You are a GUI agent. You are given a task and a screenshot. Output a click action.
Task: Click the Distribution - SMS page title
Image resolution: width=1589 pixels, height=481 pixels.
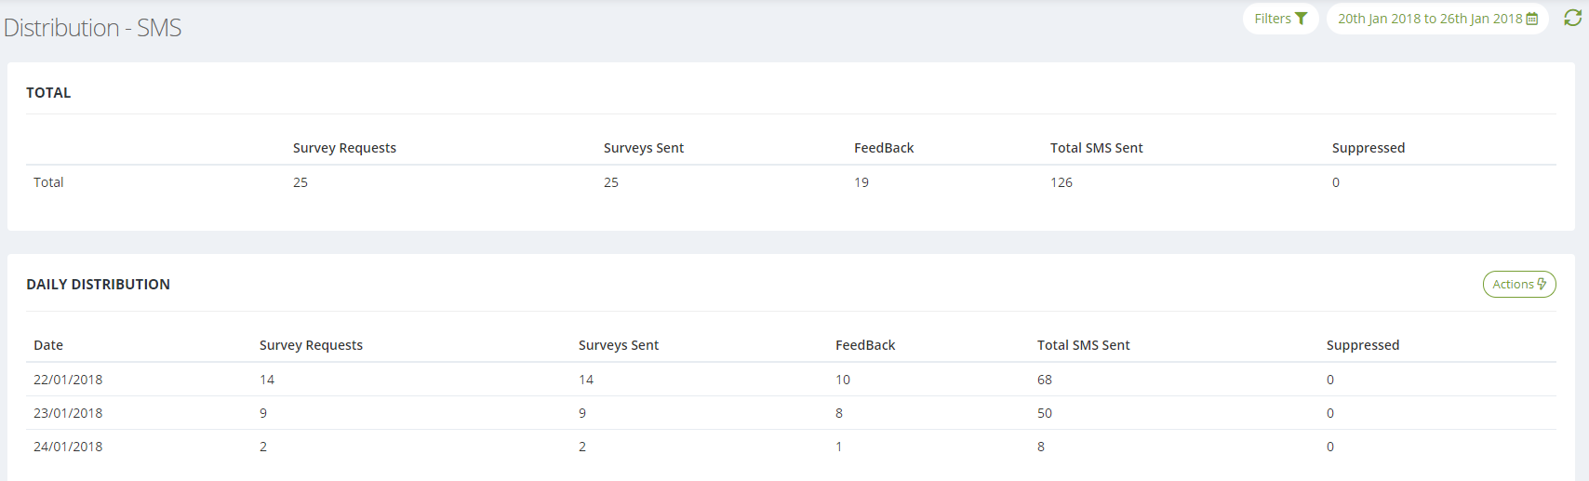coord(93,28)
